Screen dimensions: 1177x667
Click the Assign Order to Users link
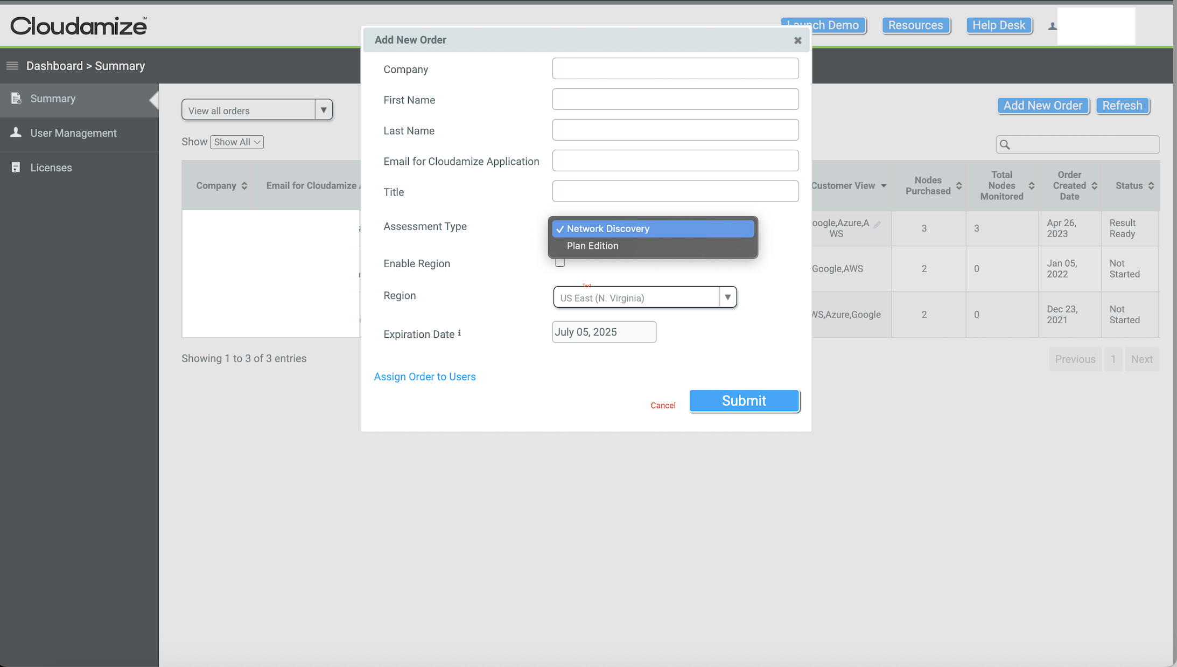pos(425,376)
